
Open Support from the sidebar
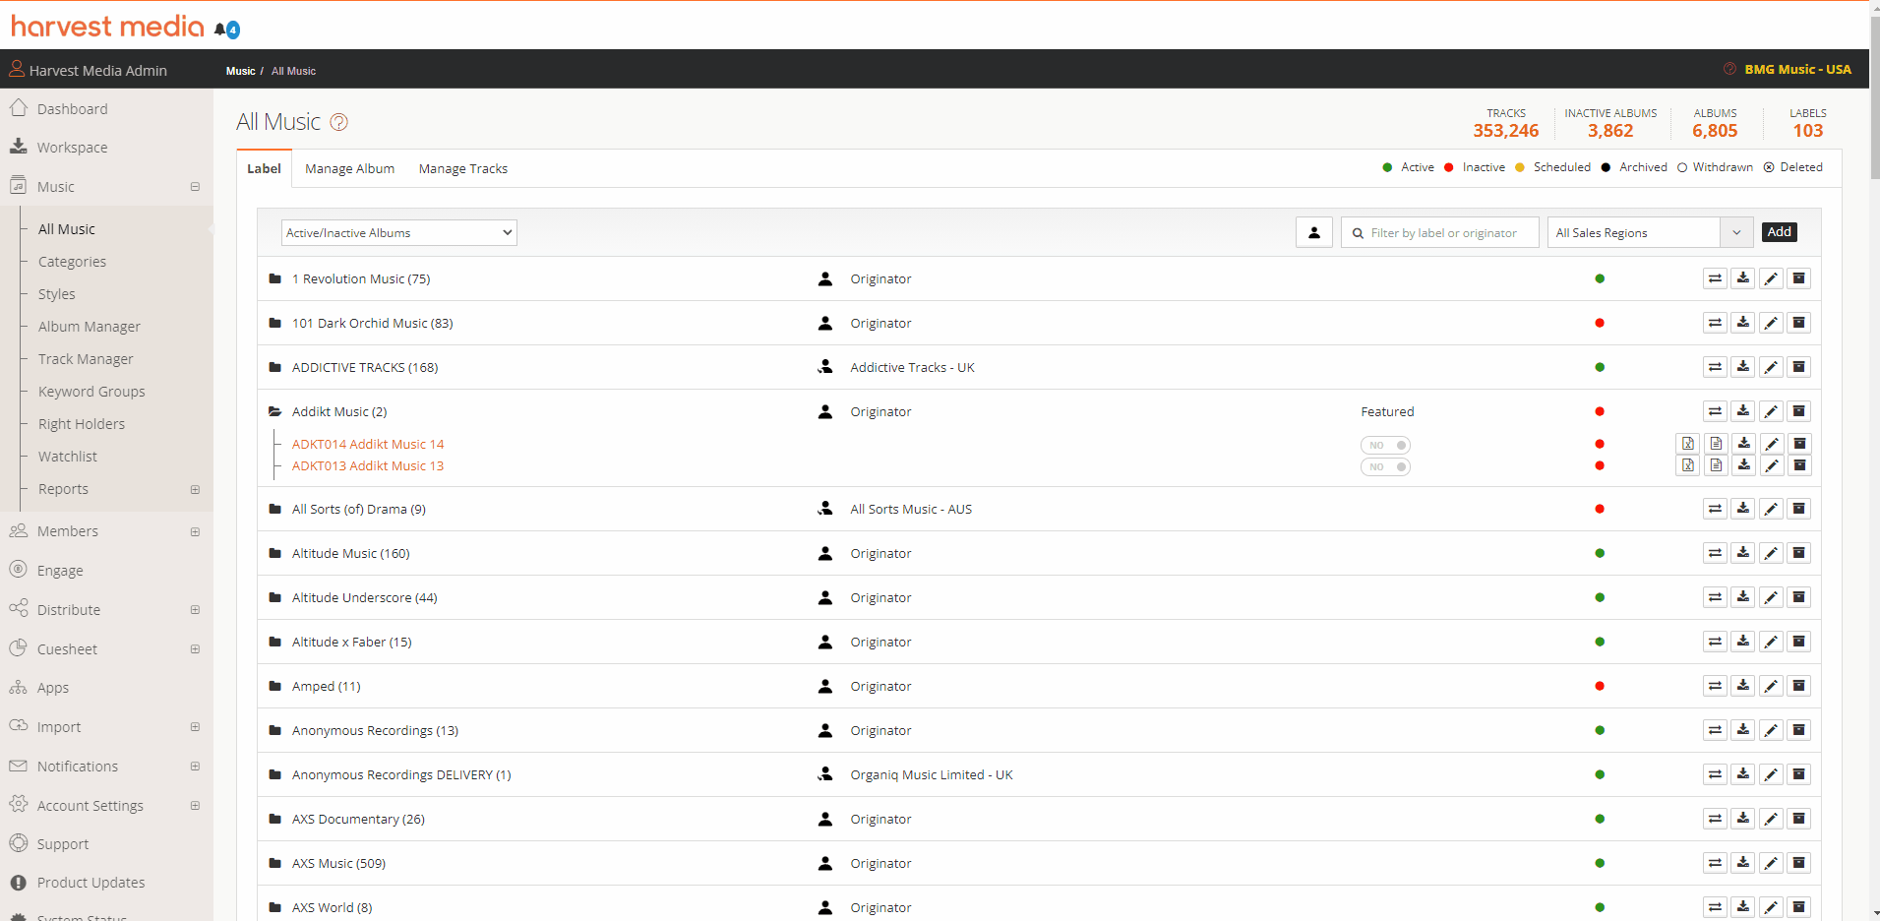(x=63, y=844)
